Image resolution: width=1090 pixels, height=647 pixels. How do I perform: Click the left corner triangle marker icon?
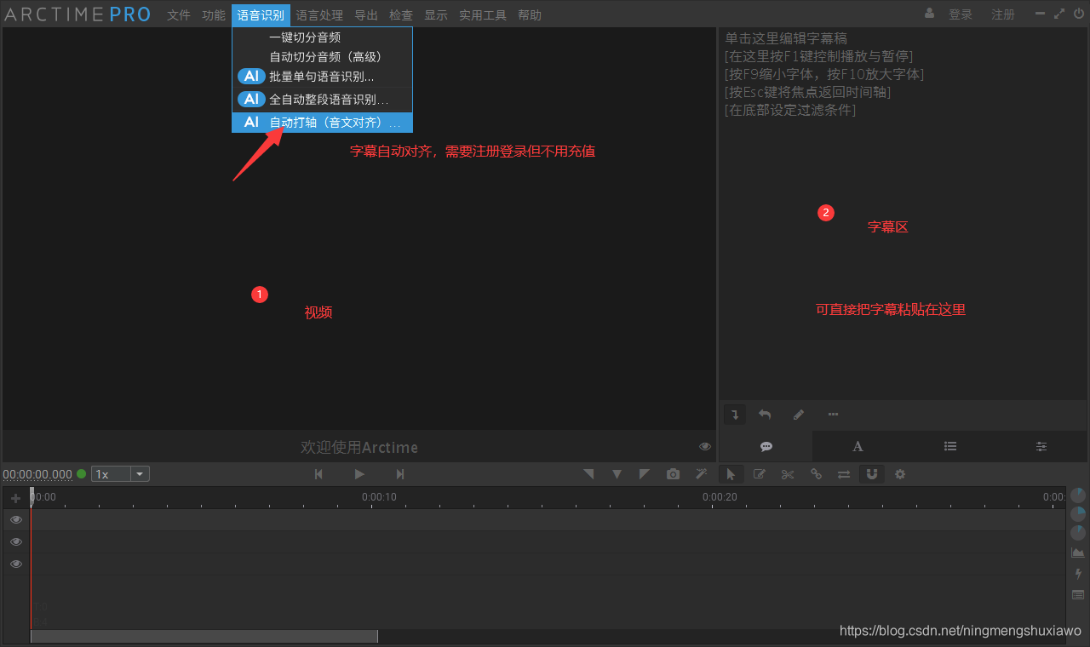click(x=588, y=474)
